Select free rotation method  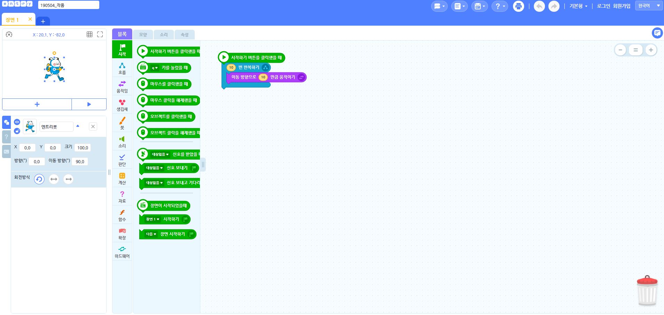pos(39,179)
